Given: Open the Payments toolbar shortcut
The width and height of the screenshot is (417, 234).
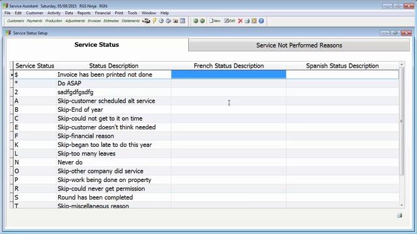Looking at the screenshot, I should 35,21.
